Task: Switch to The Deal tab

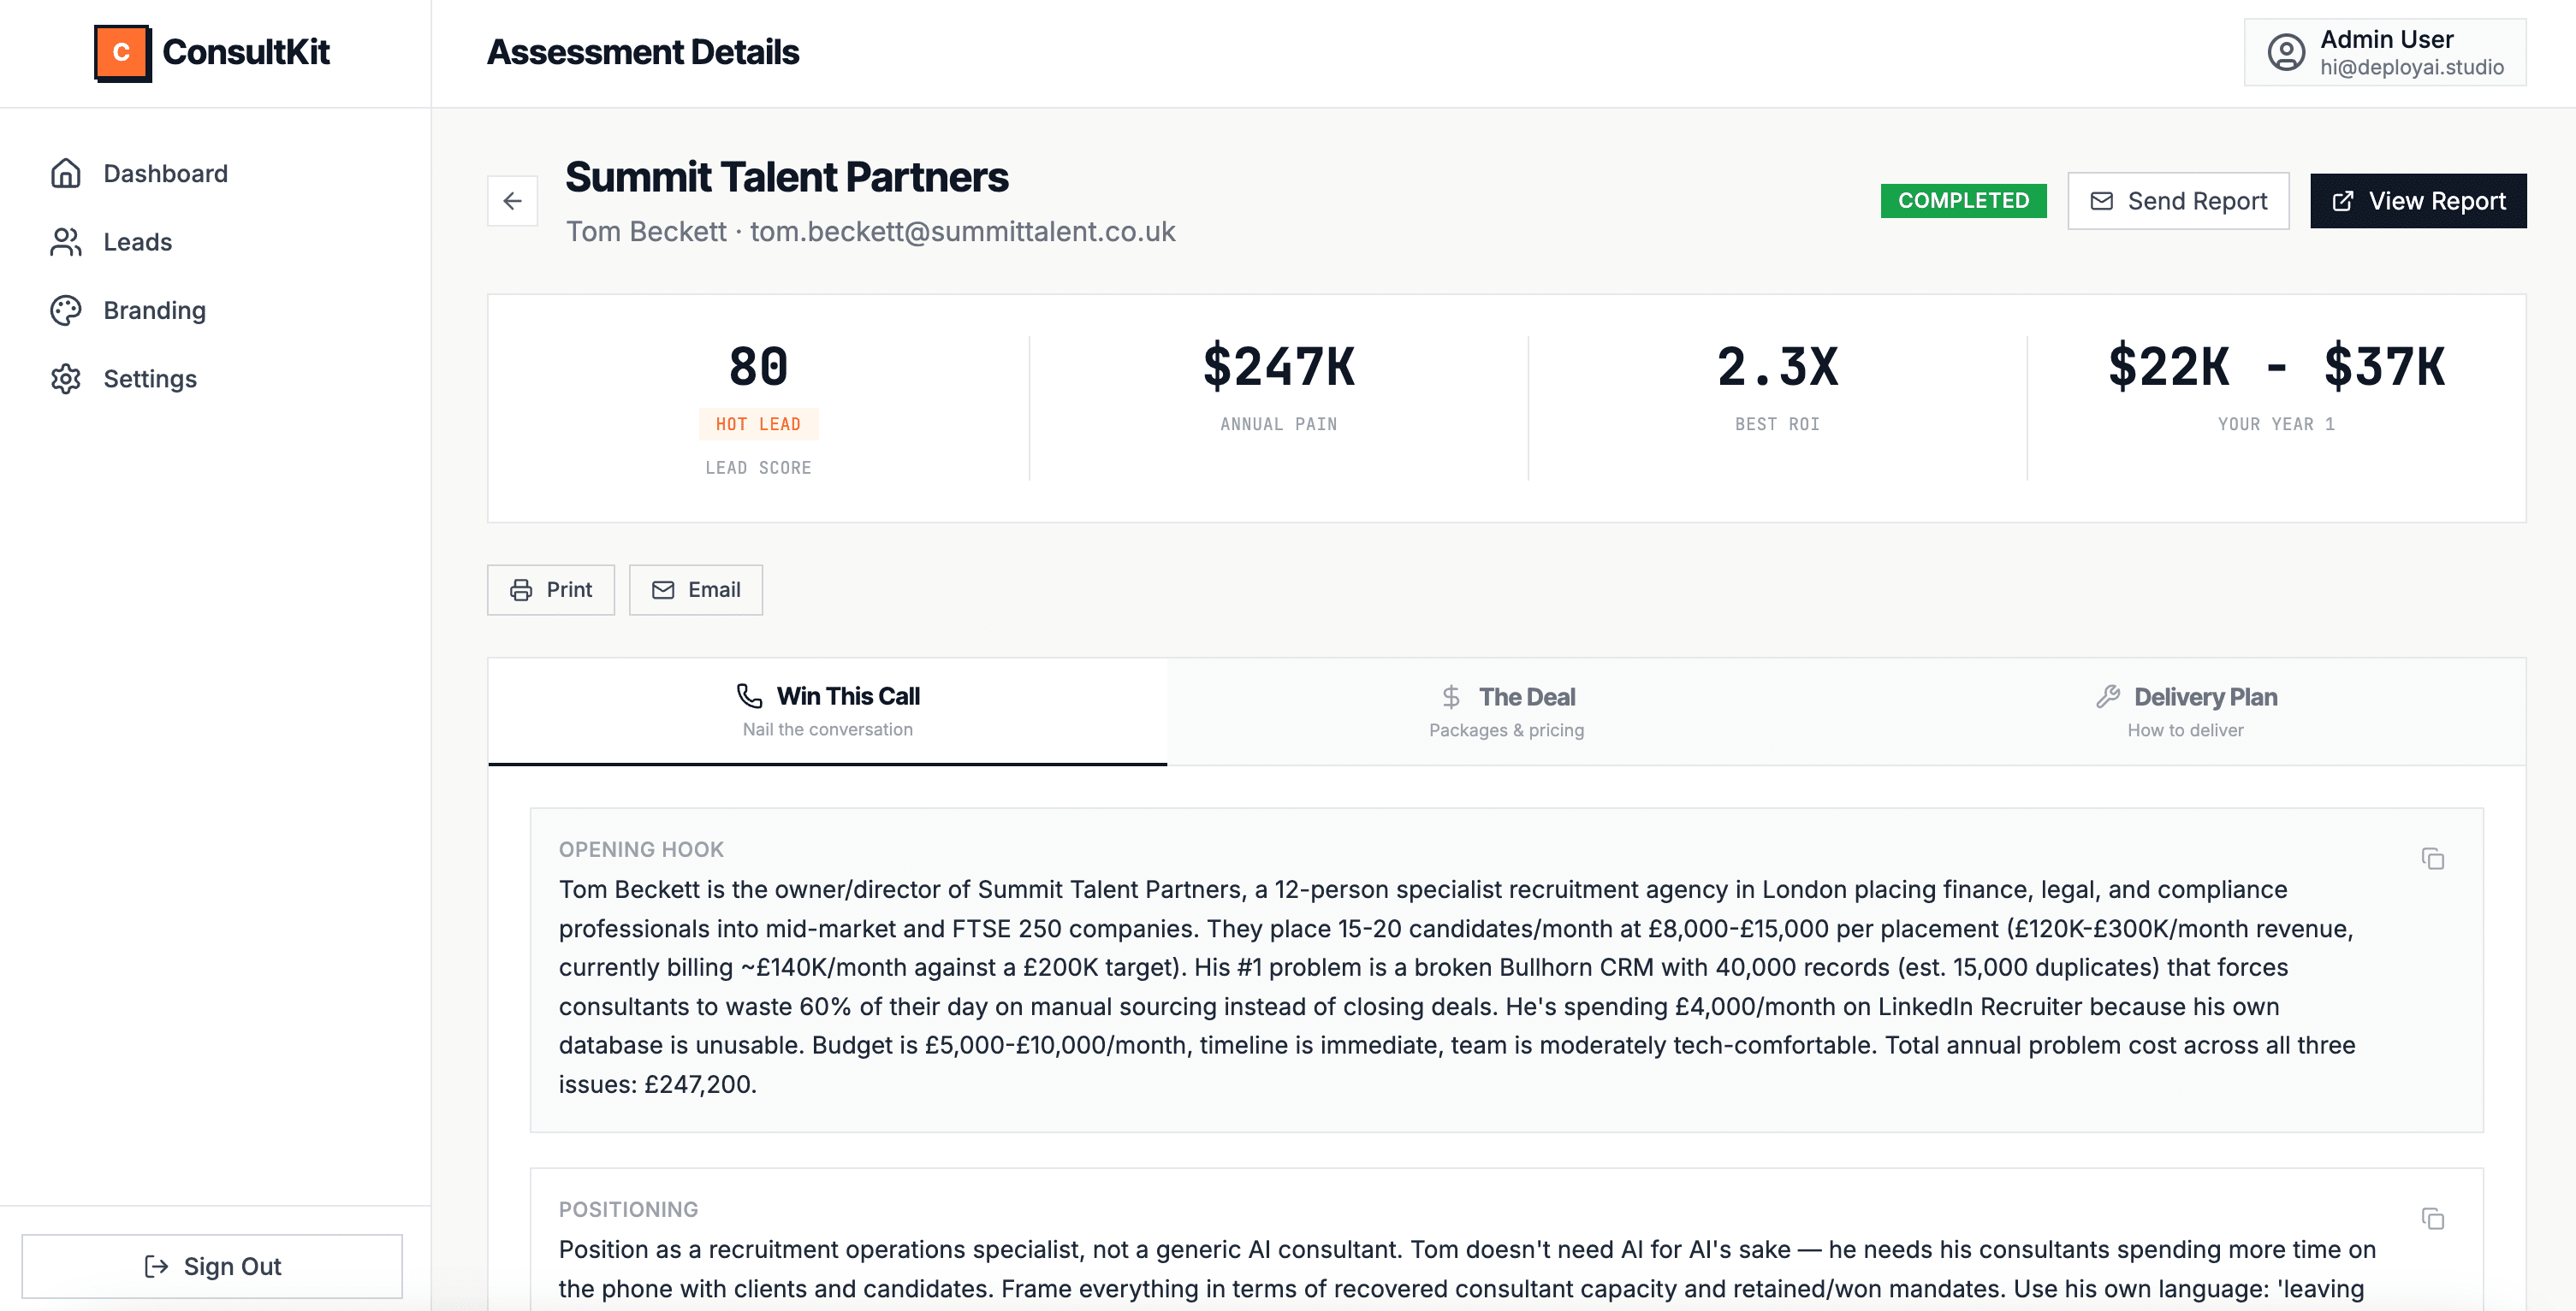Action: coord(1505,711)
